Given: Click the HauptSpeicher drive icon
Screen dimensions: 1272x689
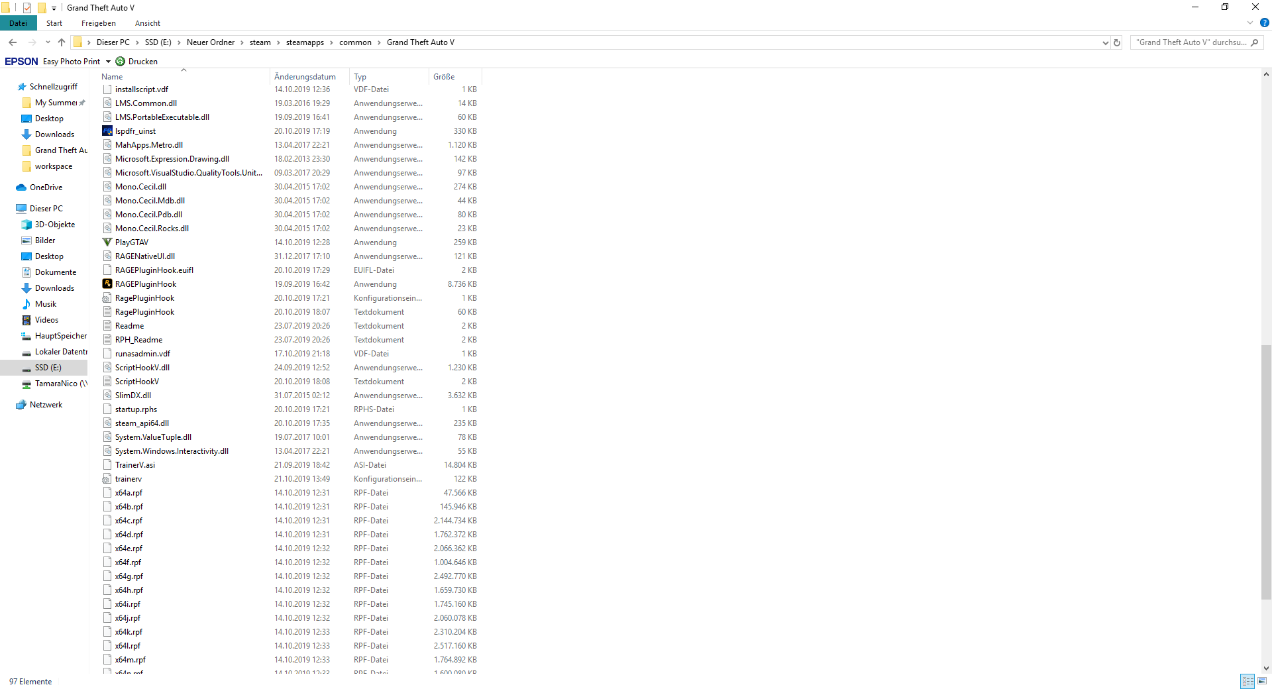Looking at the screenshot, I should (x=26, y=336).
